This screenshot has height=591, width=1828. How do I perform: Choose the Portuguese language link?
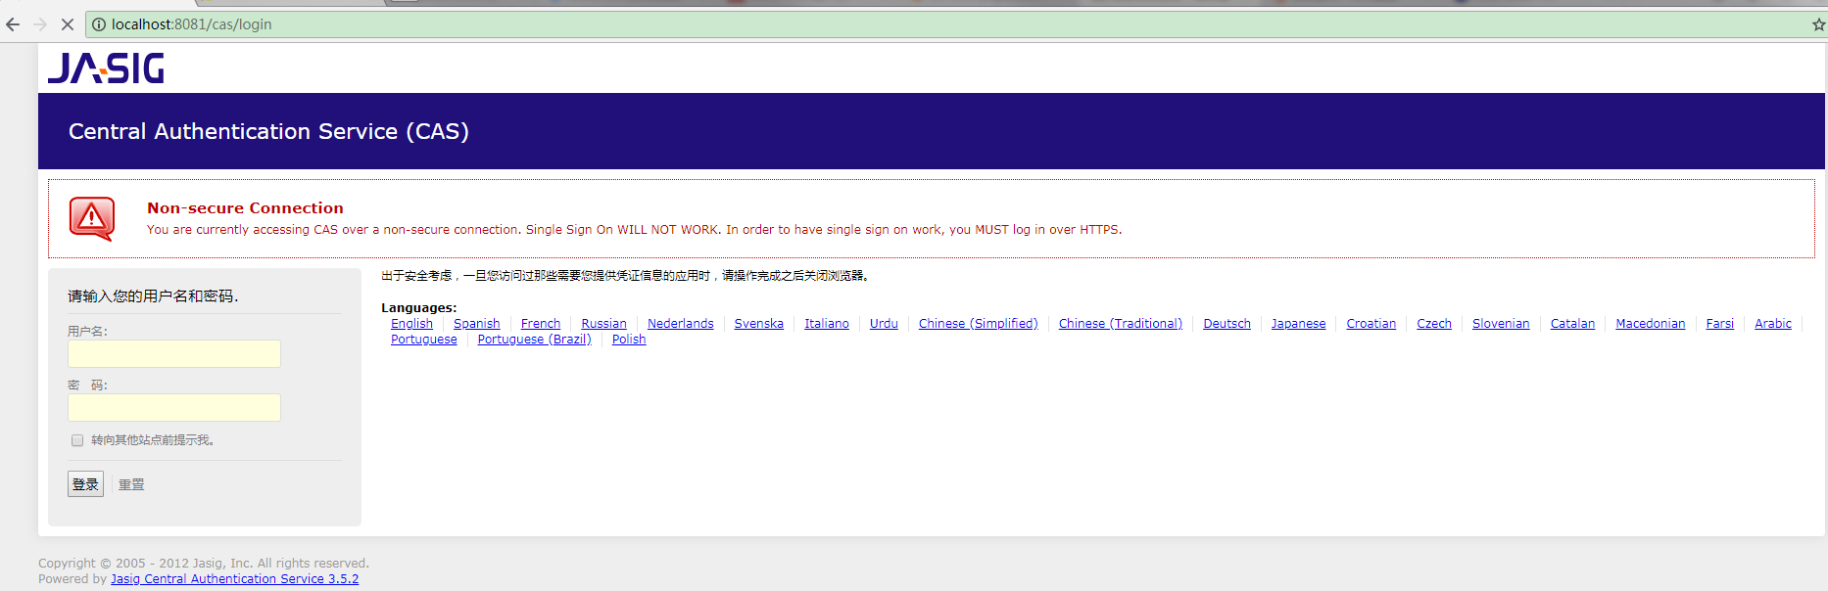[424, 340]
